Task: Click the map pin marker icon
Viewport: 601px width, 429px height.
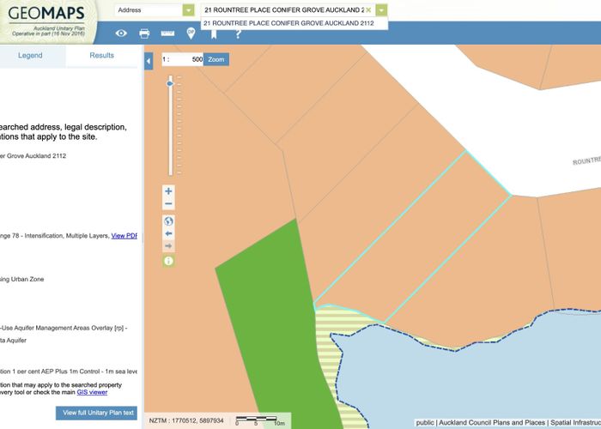Action: coord(191,33)
